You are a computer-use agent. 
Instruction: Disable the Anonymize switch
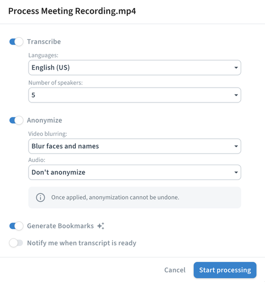(16, 120)
